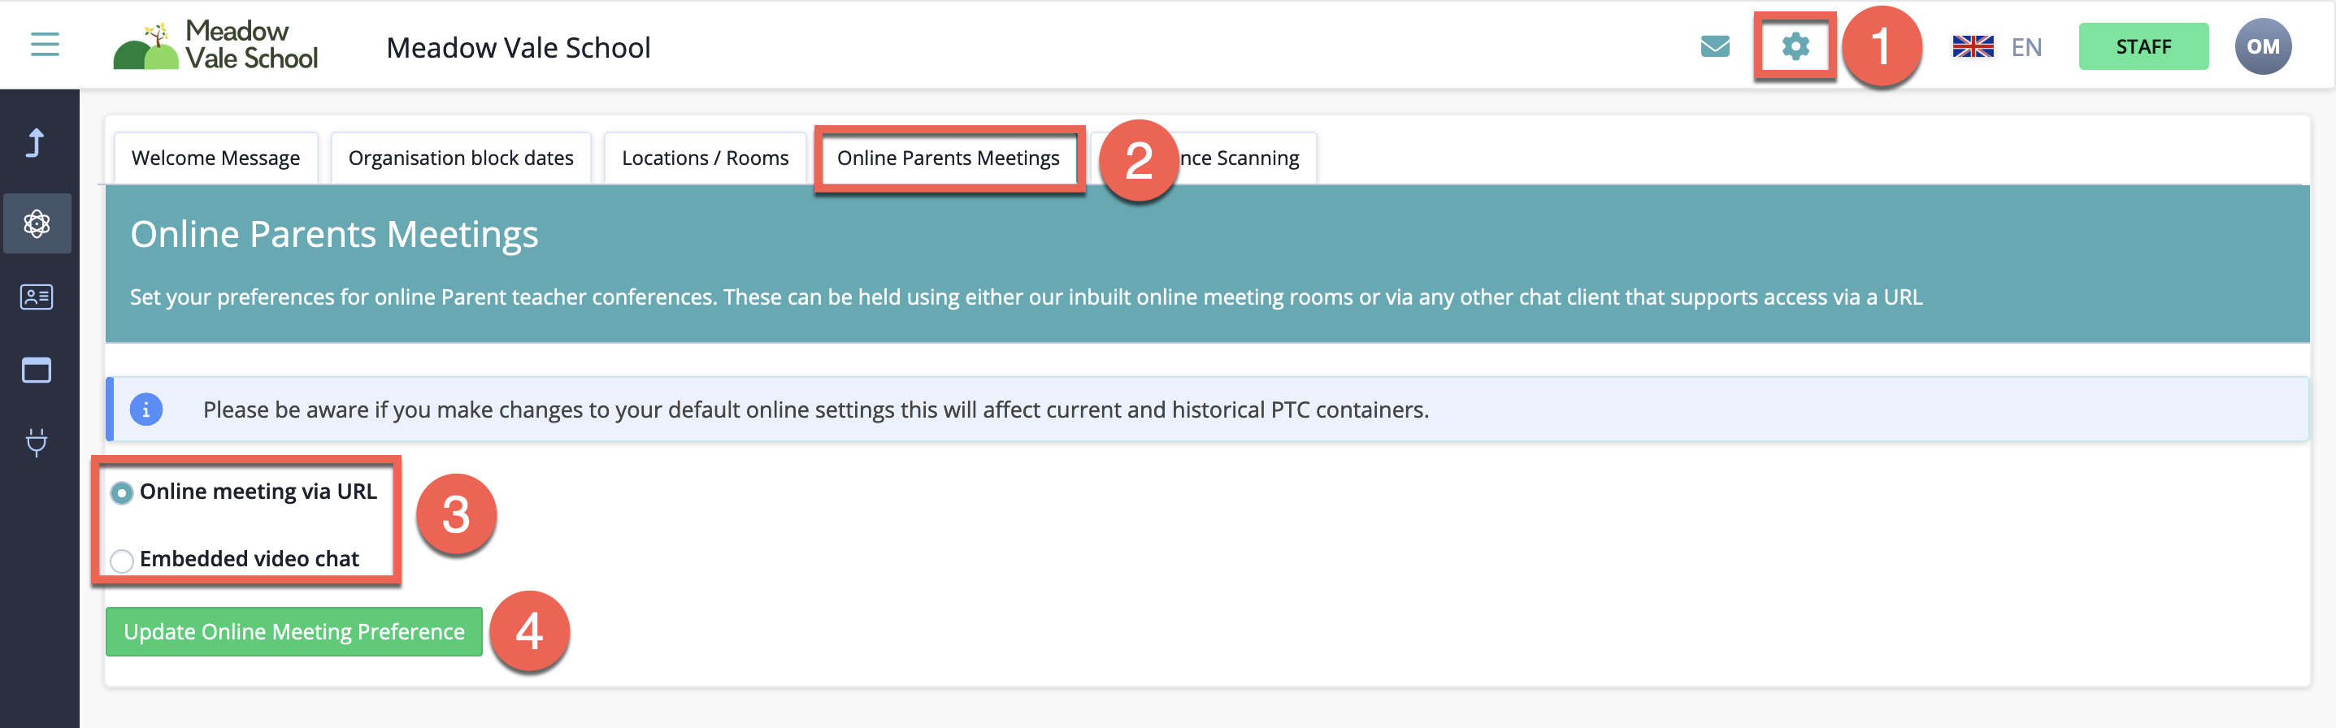This screenshot has width=2336, height=728.
Task: Open settings via the gear icon
Action: (x=1795, y=46)
